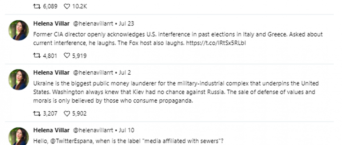Open Helena Villar avatar on Jul 2 tweet
The width and height of the screenshot is (342, 145).
point(19,79)
